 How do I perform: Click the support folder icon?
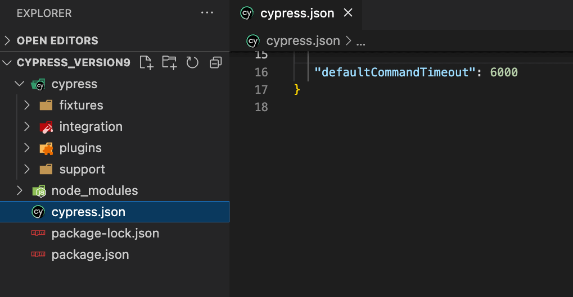[46, 170]
